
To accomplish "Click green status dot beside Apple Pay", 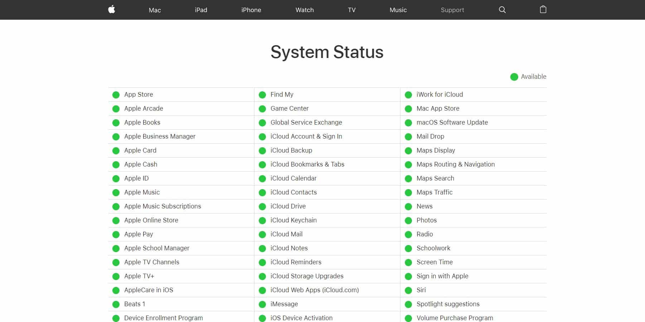I will (116, 235).
